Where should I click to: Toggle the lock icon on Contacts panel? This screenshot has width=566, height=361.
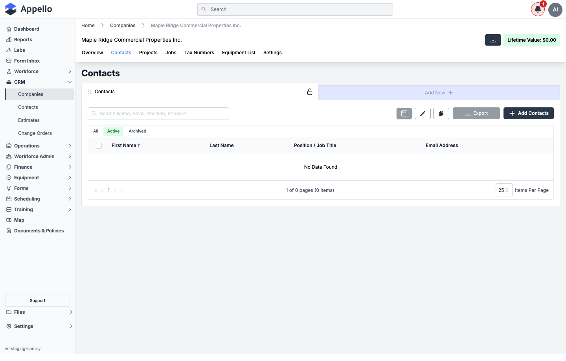[310, 92]
